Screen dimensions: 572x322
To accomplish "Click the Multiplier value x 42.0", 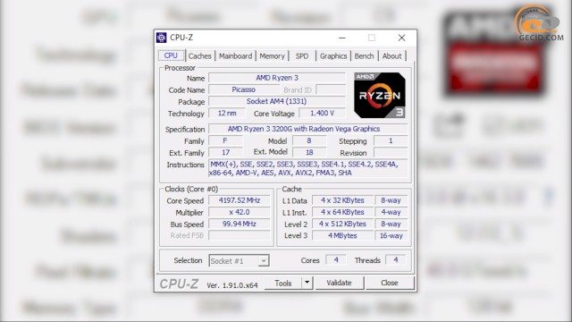I will pos(240,212).
